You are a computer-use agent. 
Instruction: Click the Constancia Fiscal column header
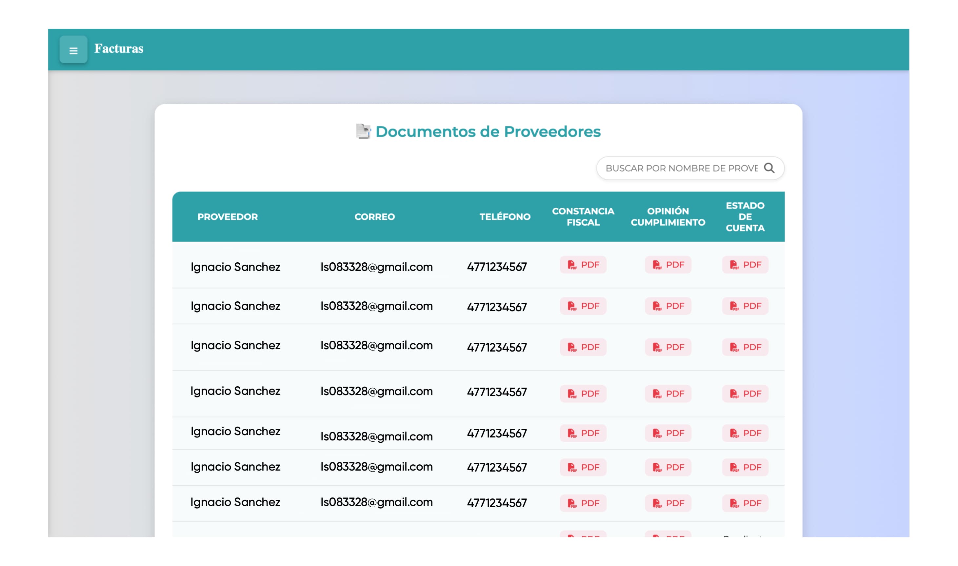(583, 217)
